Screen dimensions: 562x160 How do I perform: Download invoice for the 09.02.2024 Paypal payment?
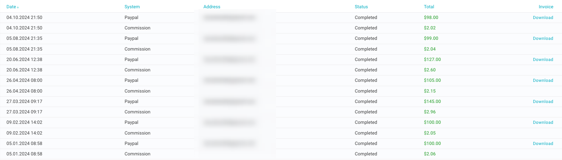click(543, 122)
